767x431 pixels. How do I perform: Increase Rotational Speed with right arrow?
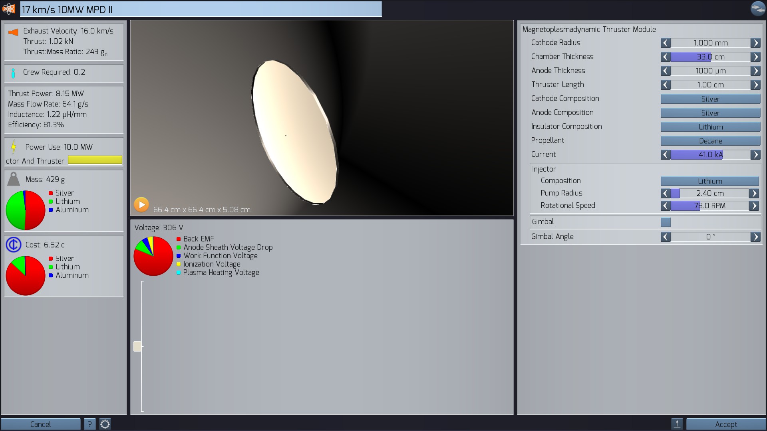pyautogui.click(x=753, y=206)
